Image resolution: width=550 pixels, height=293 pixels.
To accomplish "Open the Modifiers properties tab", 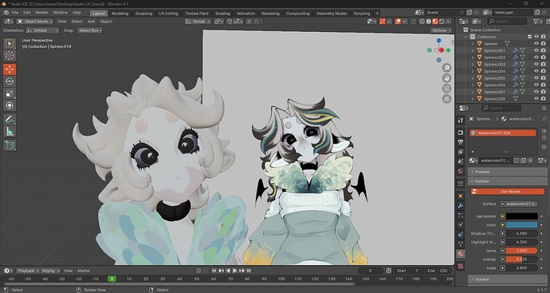I will coord(461,205).
